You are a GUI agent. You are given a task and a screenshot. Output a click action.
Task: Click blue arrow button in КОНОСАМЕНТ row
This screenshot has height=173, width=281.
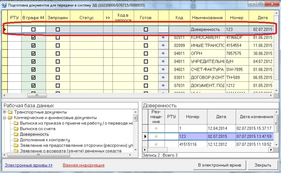pos(163,37)
